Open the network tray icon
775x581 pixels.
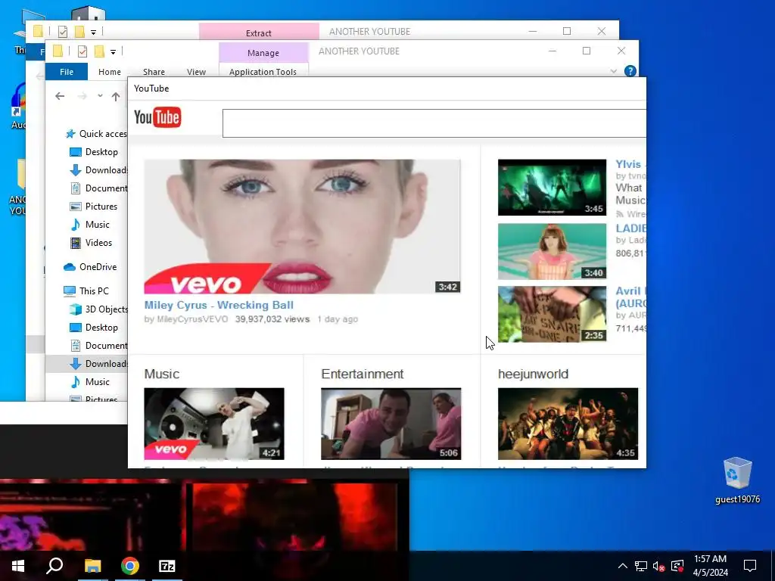coord(641,566)
